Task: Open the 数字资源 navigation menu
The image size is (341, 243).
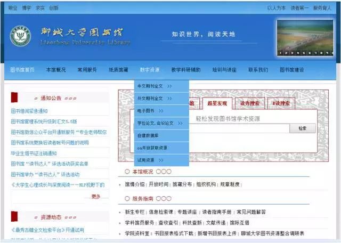Action: (150, 70)
